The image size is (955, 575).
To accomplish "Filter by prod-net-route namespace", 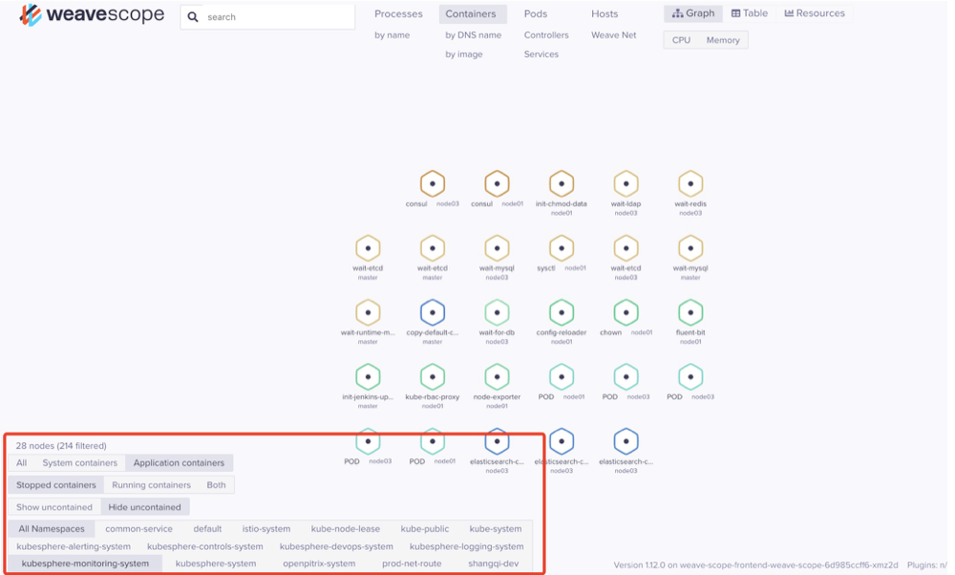I will tap(412, 564).
